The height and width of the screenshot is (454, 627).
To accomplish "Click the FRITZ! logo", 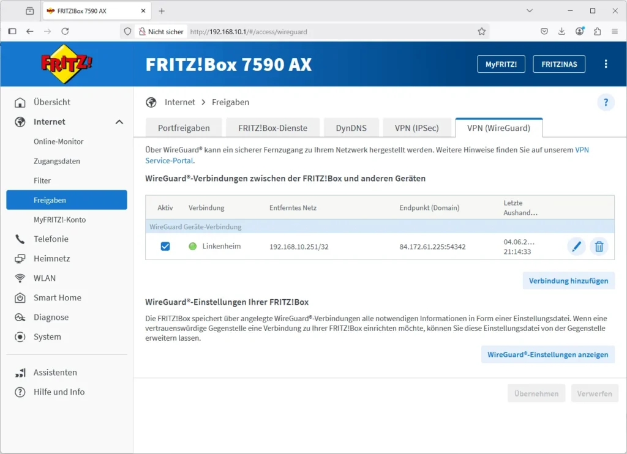I will point(66,64).
